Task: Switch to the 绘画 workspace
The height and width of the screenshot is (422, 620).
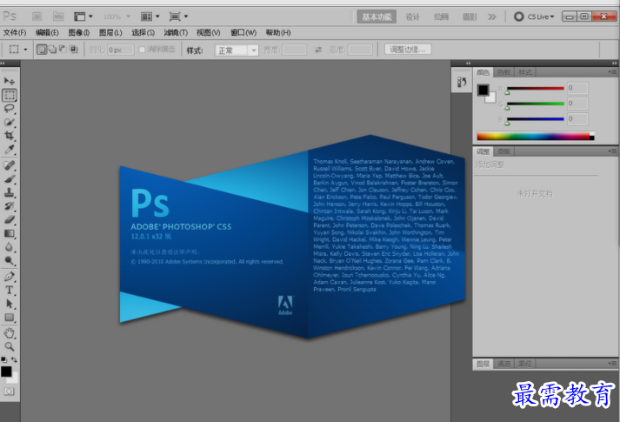Action: (x=441, y=17)
